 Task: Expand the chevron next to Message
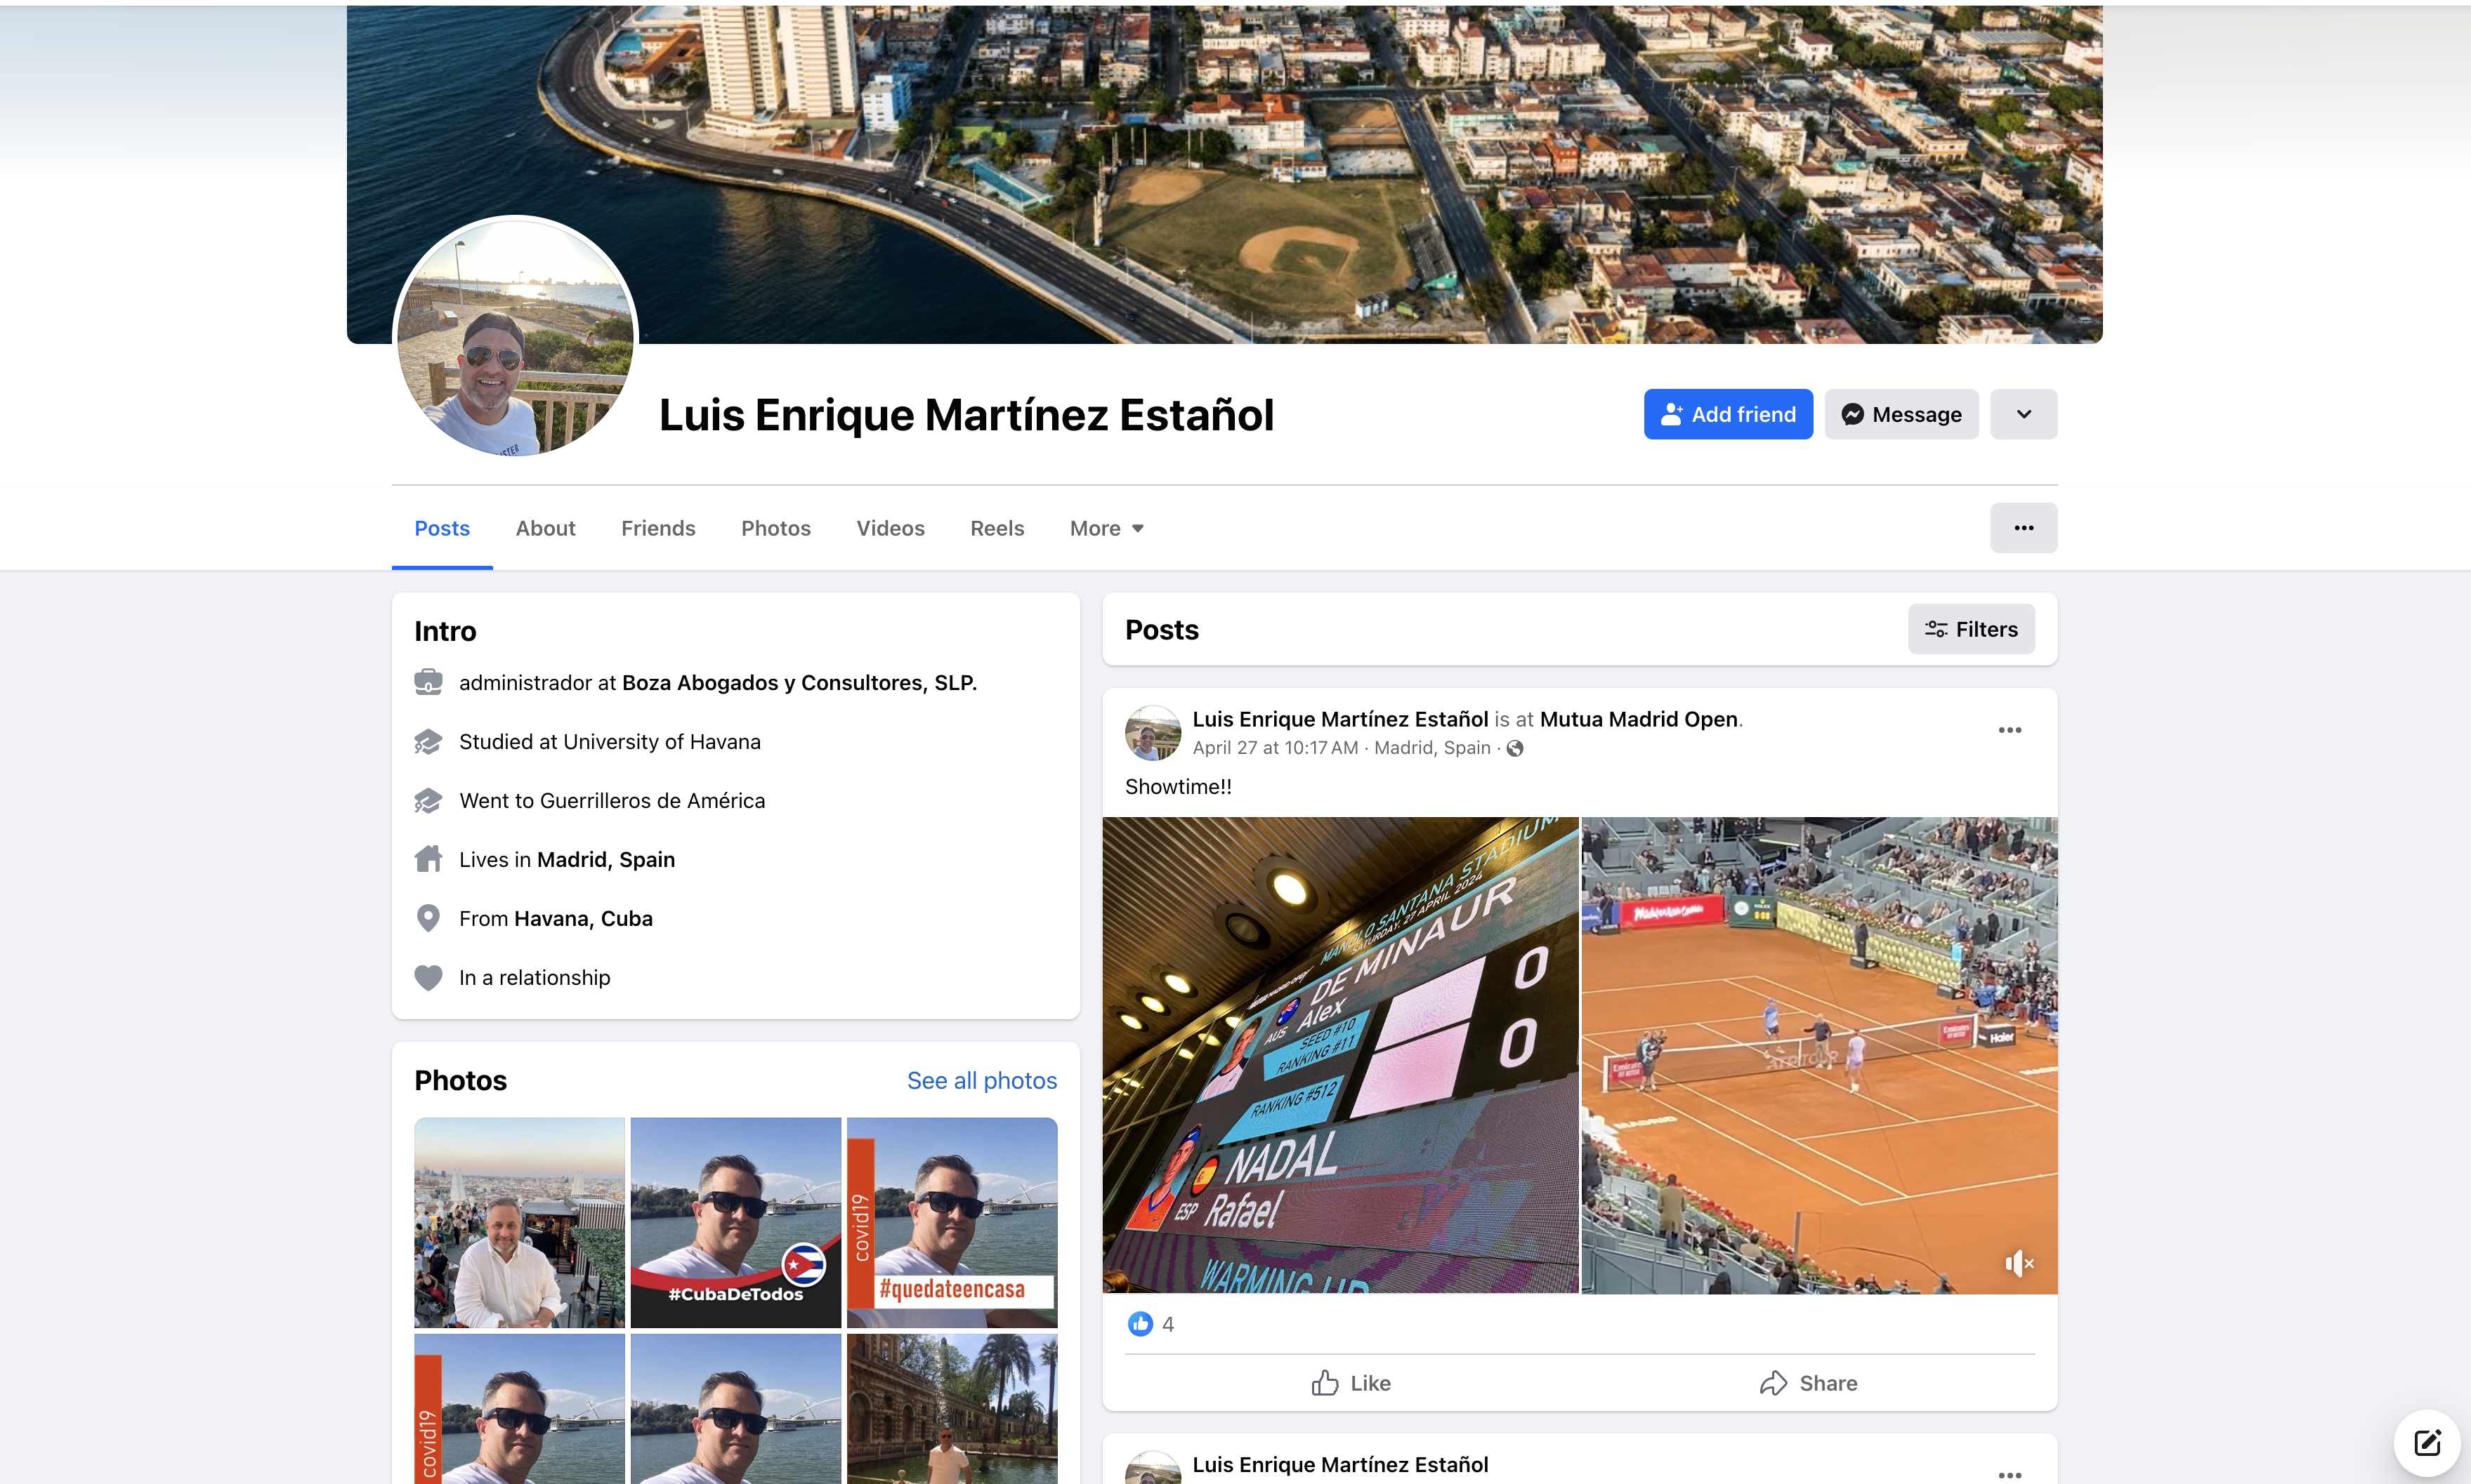click(2023, 414)
